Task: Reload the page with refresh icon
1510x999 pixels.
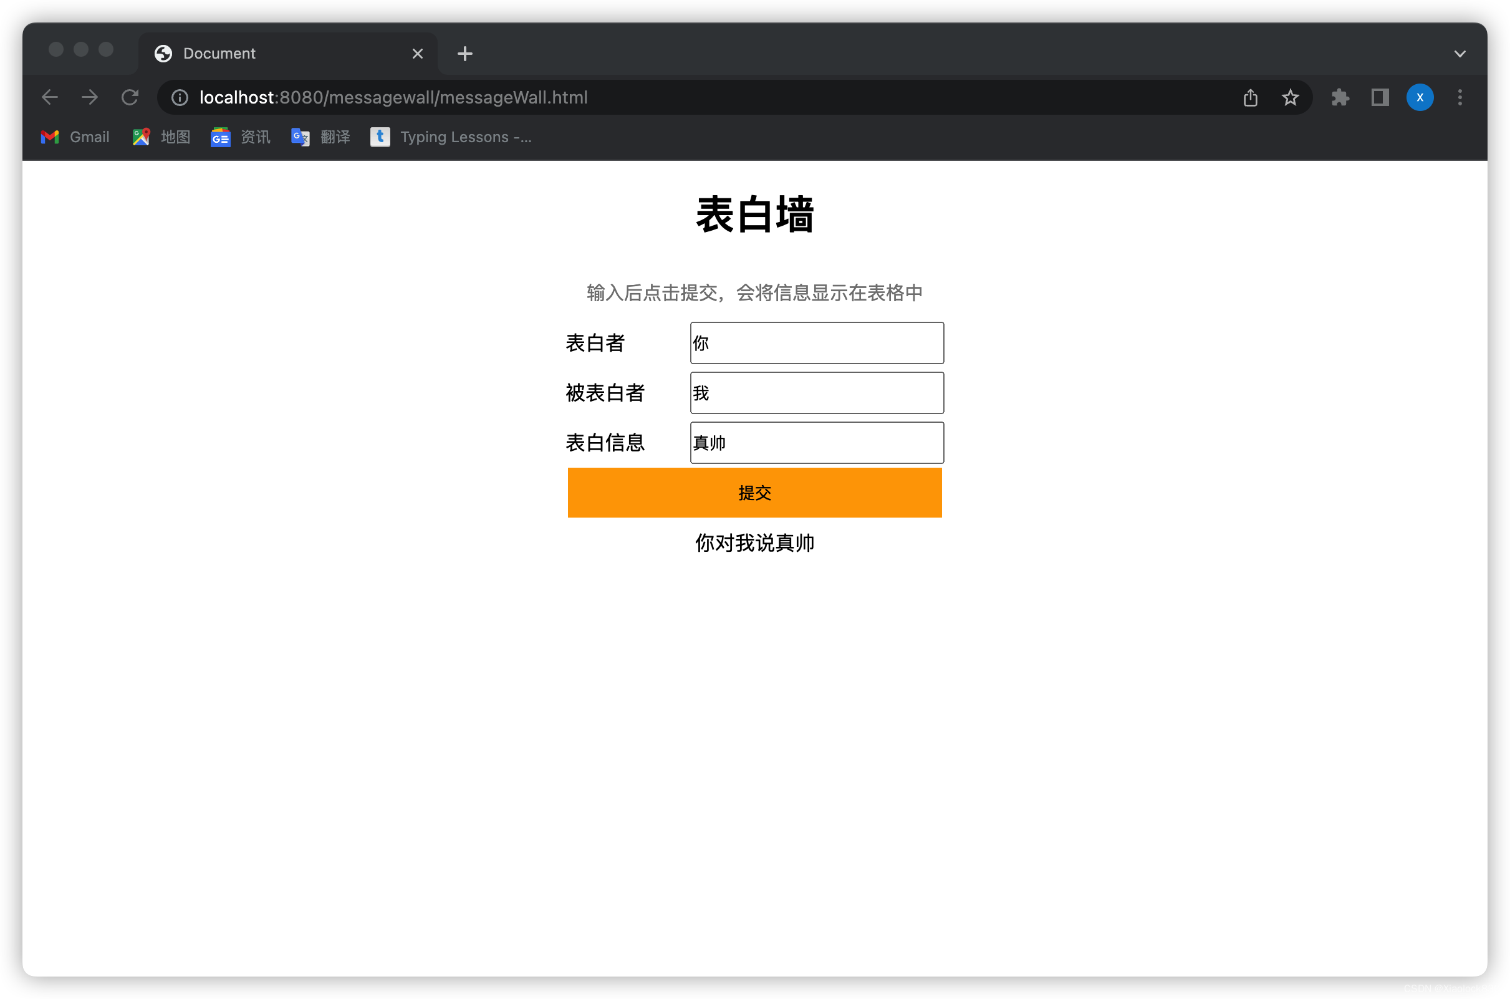Action: [x=130, y=97]
